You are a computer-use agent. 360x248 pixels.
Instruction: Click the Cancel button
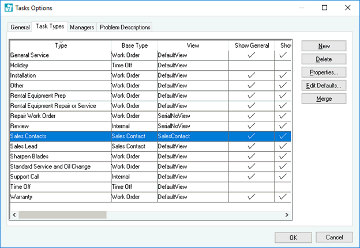[334, 237]
